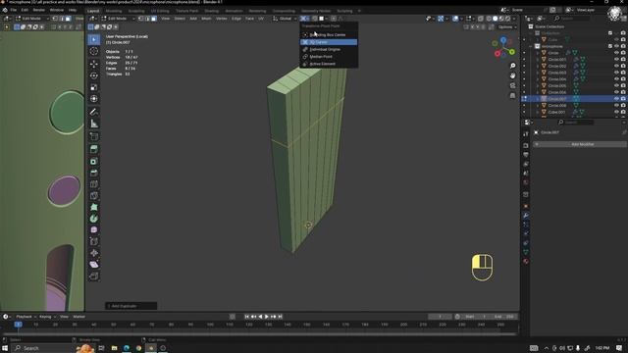Click the Add Modifier button
The image size is (628, 353).
[x=580, y=144]
